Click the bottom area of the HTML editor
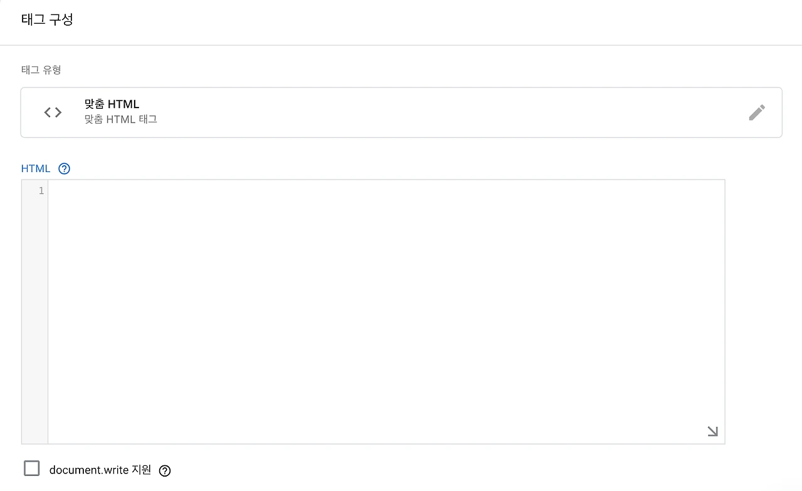The image size is (802, 491). click(386, 425)
